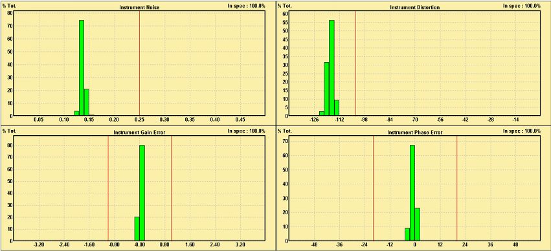Viewport: 551px width, 251px height.
Task: Select the Instrument Gain Error title
Action: click(139, 133)
